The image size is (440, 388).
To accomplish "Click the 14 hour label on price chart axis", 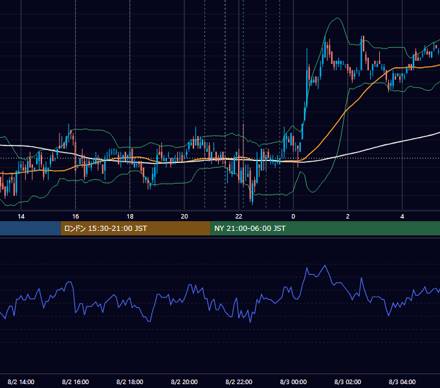I will click(21, 217).
